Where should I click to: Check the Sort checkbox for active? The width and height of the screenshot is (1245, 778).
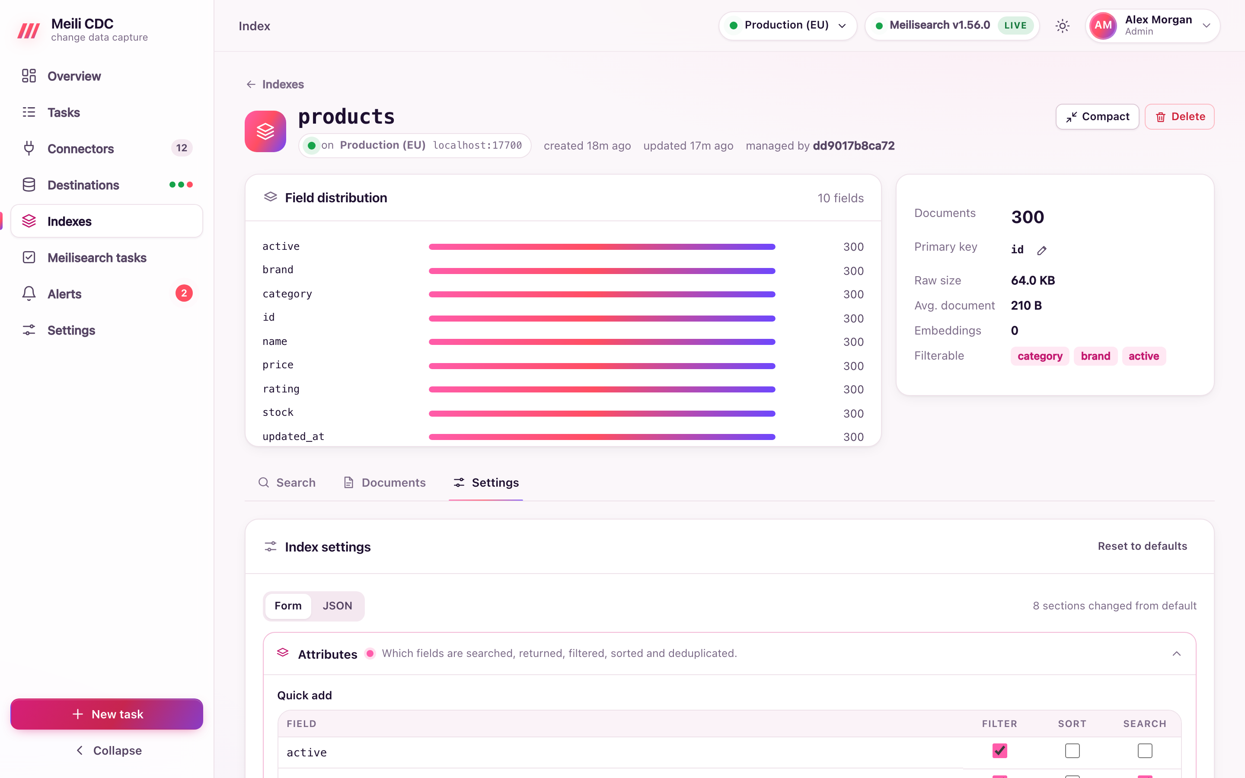point(1072,751)
